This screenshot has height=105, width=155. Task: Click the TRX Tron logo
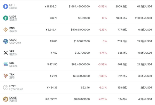pyautogui.click(x=6, y=76)
